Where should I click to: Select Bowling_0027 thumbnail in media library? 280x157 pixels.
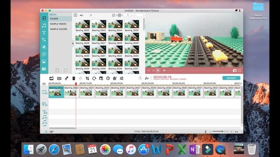pos(99,37)
